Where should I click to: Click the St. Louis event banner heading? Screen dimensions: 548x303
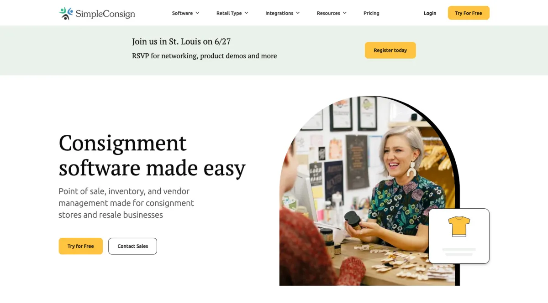(181, 41)
